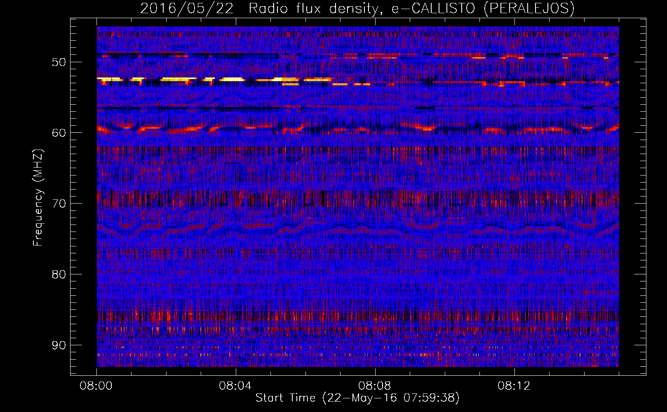The height and width of the screenshot is (412, 667).
Task: Click the 08:12 time tick label
Action: click(x=514, y=386)
